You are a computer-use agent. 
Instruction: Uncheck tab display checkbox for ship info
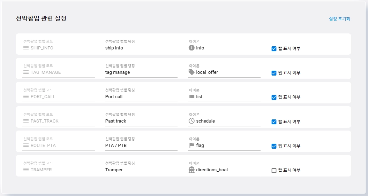pos(274,48)
